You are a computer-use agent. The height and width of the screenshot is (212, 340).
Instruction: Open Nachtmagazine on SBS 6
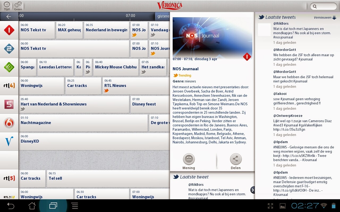coord(83,123)
